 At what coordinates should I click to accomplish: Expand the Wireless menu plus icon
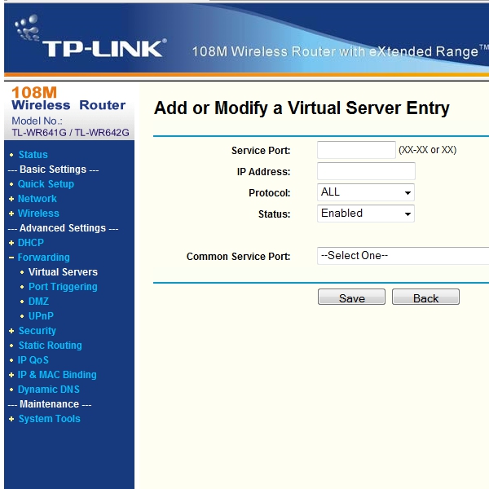tap(11, 214)
